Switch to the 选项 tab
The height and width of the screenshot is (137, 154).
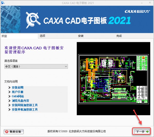43,36
